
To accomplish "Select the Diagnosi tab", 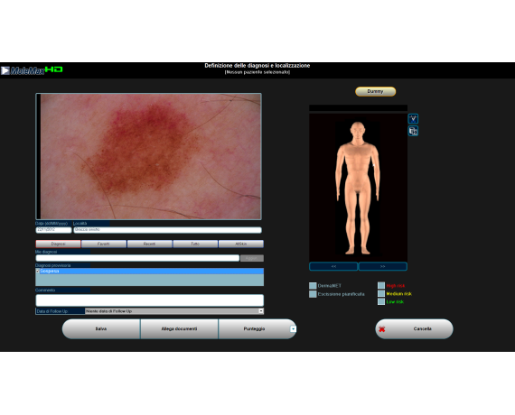I will point(58,244).
